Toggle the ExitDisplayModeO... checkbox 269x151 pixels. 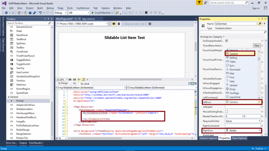pyautogui.click(x=226, y=41)
